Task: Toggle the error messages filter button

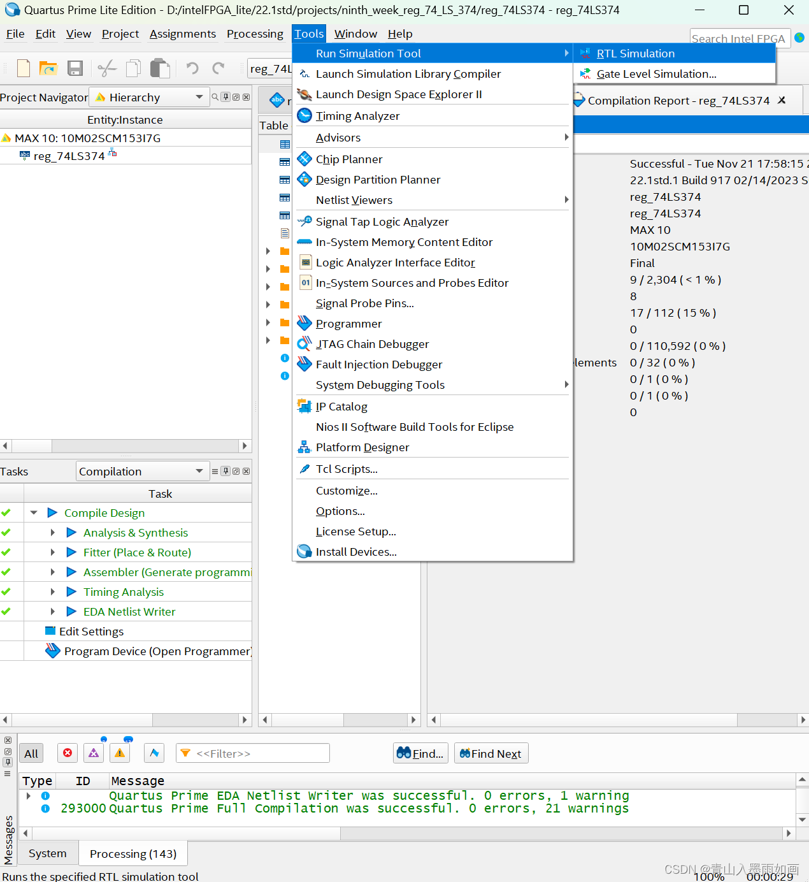Action: coord(68,753)
